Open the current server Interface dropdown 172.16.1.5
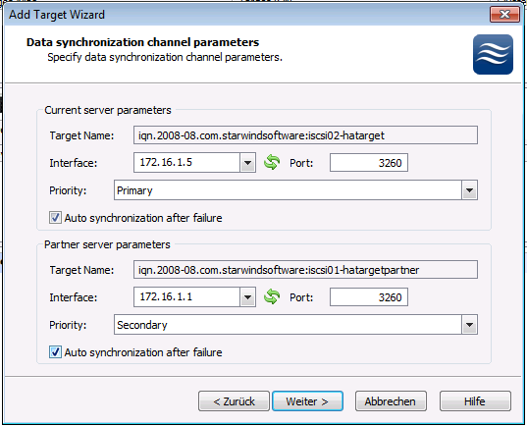Screen dimensions: 527x426 pyautogui.click(x=247, y=163)
